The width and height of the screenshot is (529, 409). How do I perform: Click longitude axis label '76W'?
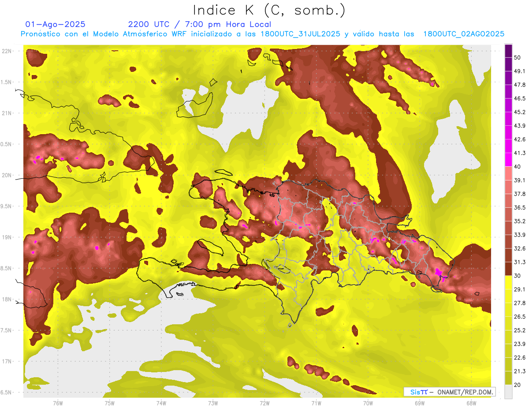pyautogui.click(x=58, y=403)
